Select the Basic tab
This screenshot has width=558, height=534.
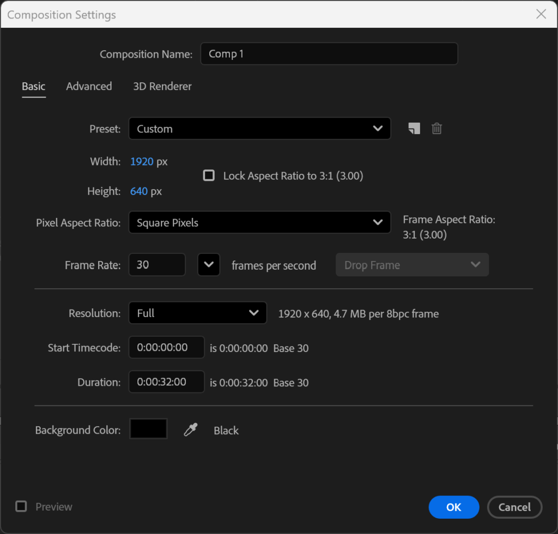pyautogui.click(x=33, y=86)
